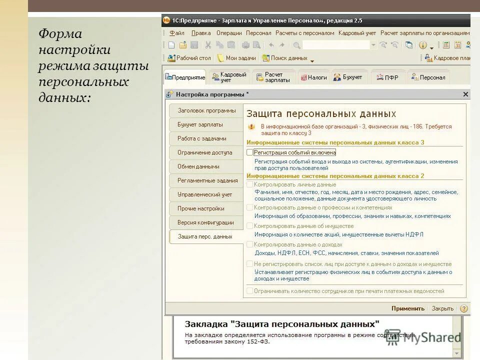Click the round question-mark help icon
The height and width of the screenshot is (360, 480).
[464, 308]
